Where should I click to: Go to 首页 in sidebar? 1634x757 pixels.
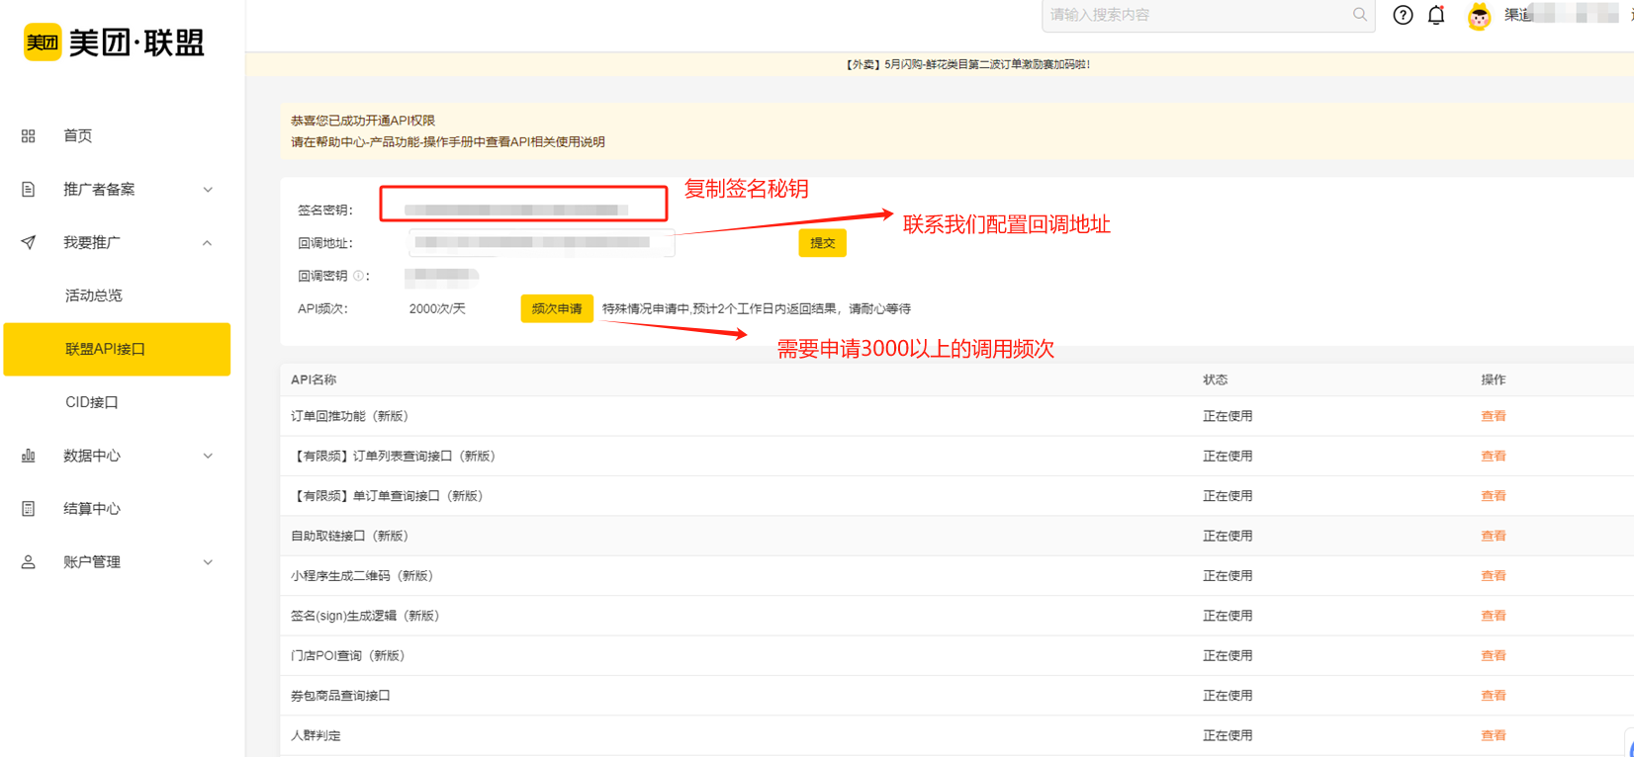tap(78, 136)
